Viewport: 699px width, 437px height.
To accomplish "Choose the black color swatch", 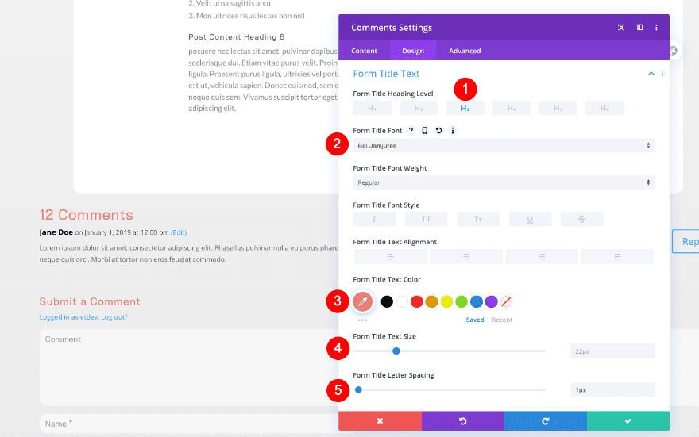I will tap(387, 301).
